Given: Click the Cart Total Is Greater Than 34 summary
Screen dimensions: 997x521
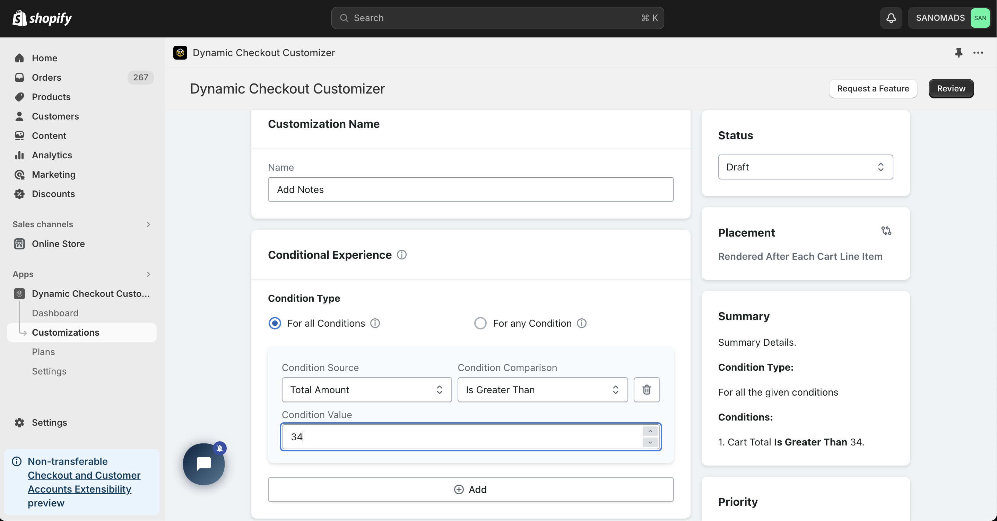Looking at the screenshot, I should click(791, 442).
